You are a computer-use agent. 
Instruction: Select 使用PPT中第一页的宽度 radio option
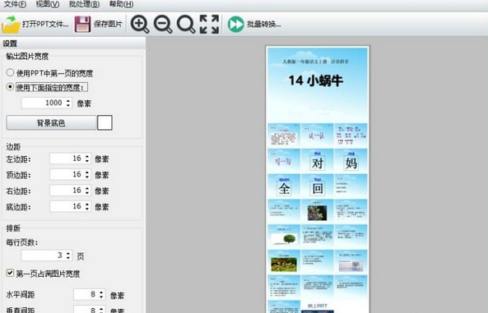pyautogui.click(x=10, y=73)
